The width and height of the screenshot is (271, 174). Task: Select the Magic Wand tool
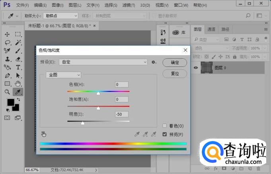pos(18,43)
